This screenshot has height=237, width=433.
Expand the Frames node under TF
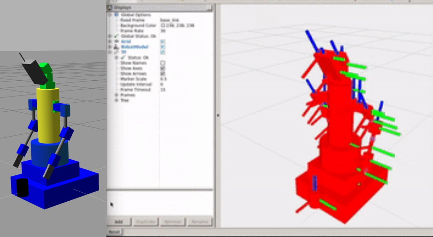click(x=116, y=95)
